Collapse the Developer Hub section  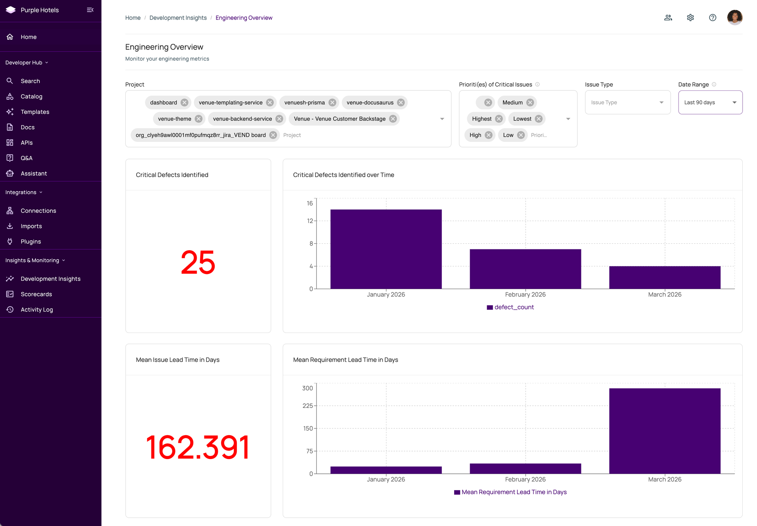[x=27, y=63]
